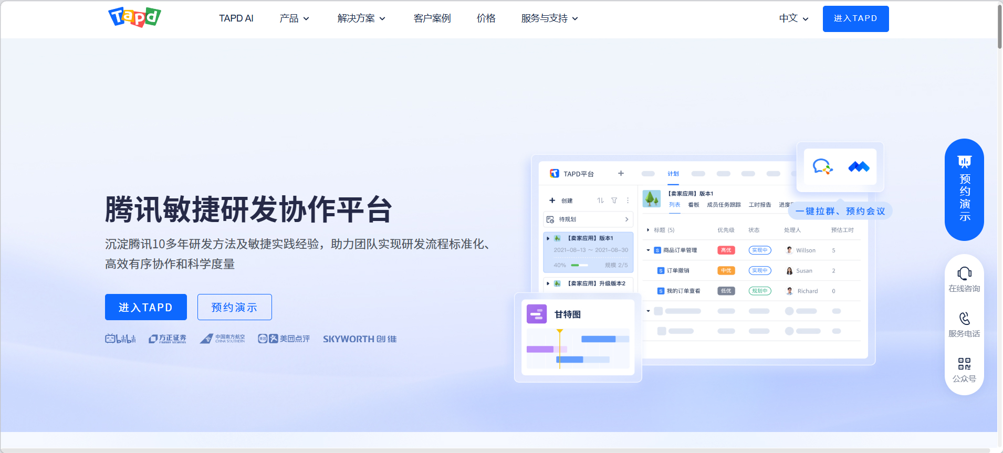1003x453 pixels.
Task: Click the plus icon beside TAPD平台
Action: click(x=621, y=173)
